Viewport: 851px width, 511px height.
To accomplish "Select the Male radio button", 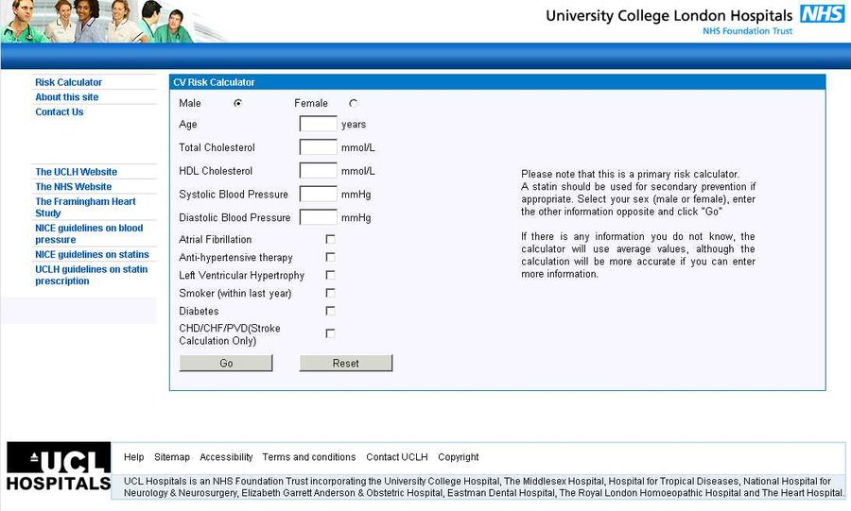I will click(x=237, y=103).
